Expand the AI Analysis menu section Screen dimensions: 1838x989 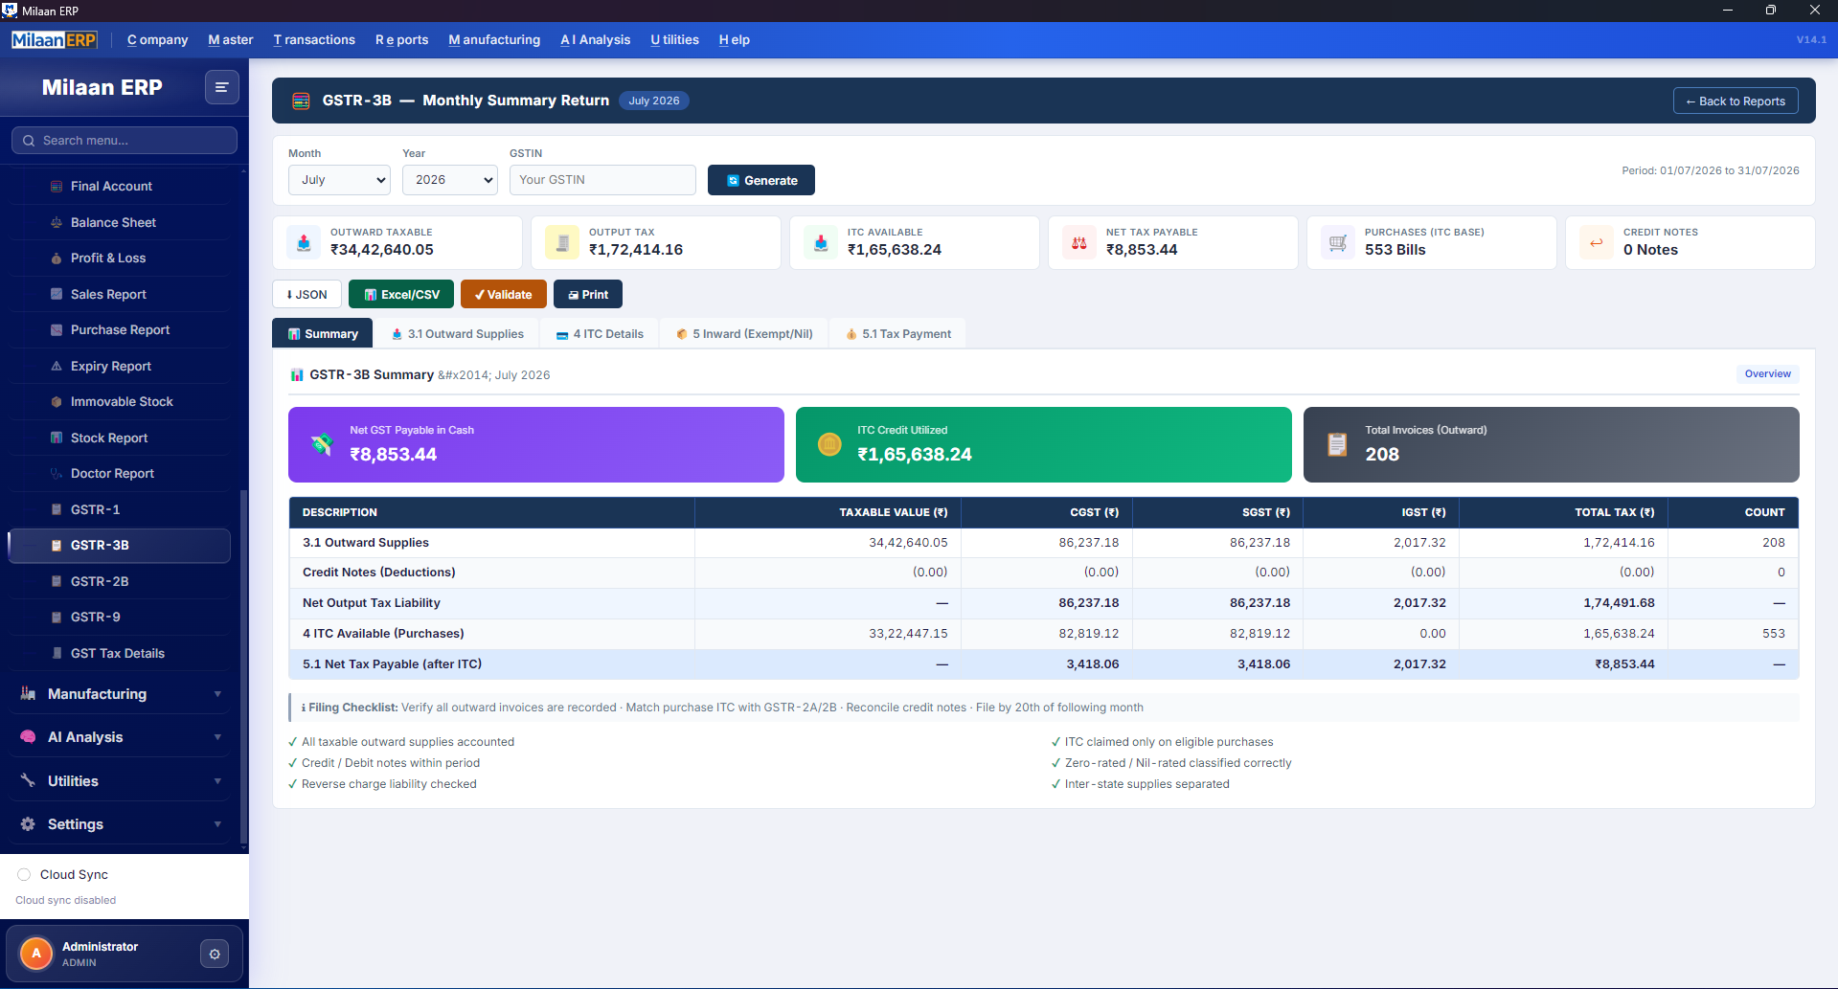pyautogui.click(x=120, y=737)
